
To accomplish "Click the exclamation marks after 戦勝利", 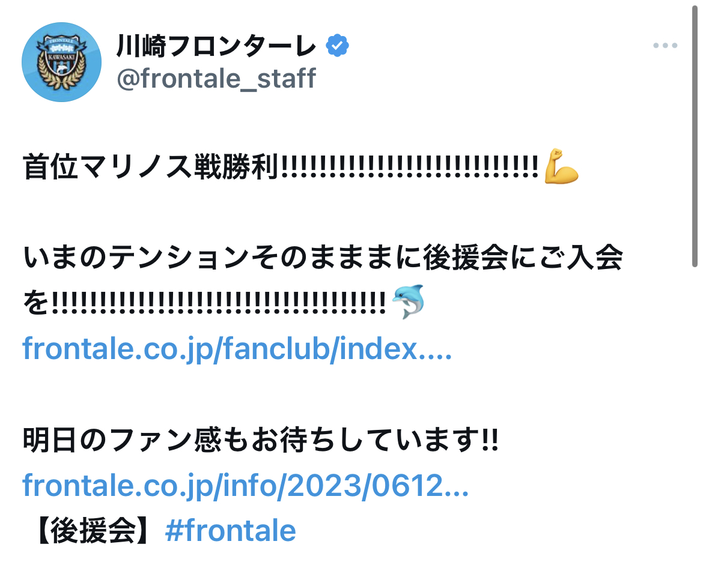I will coord(409,166).
